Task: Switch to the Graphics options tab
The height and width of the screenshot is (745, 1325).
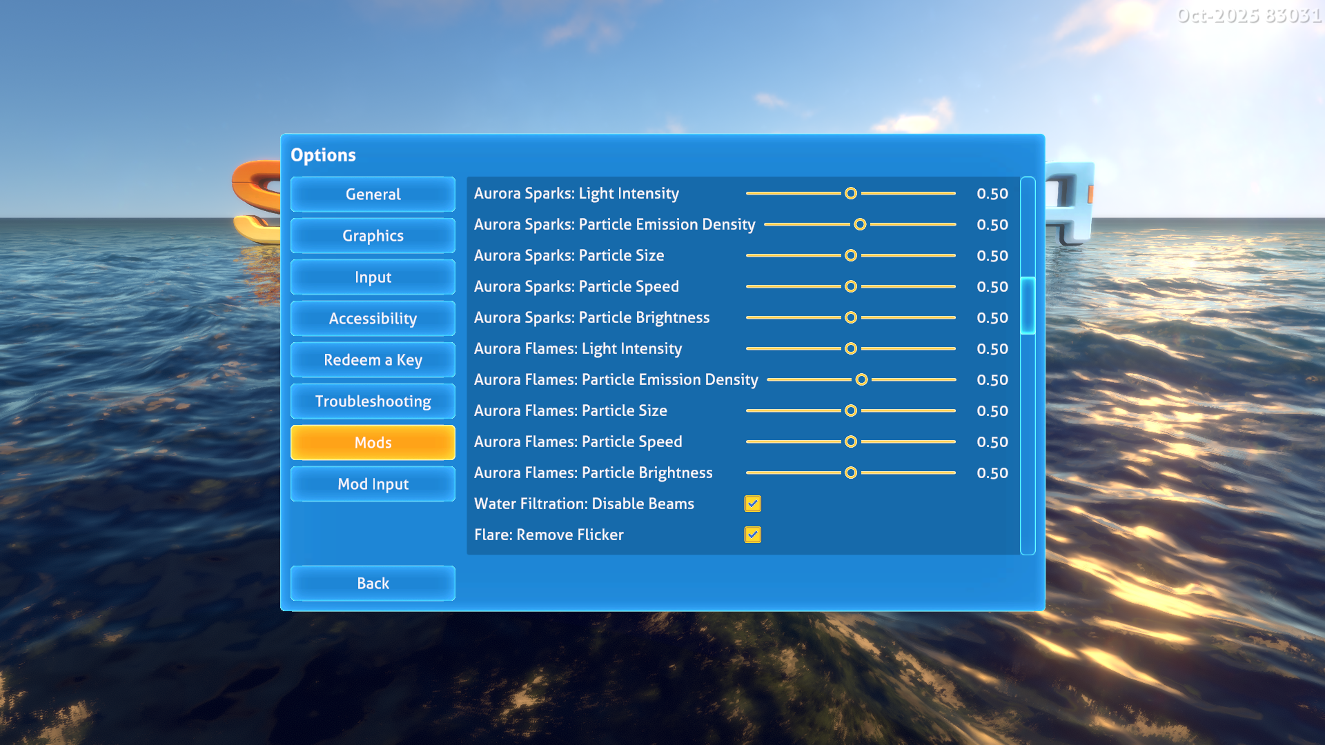Action: [x=373, y=236]
